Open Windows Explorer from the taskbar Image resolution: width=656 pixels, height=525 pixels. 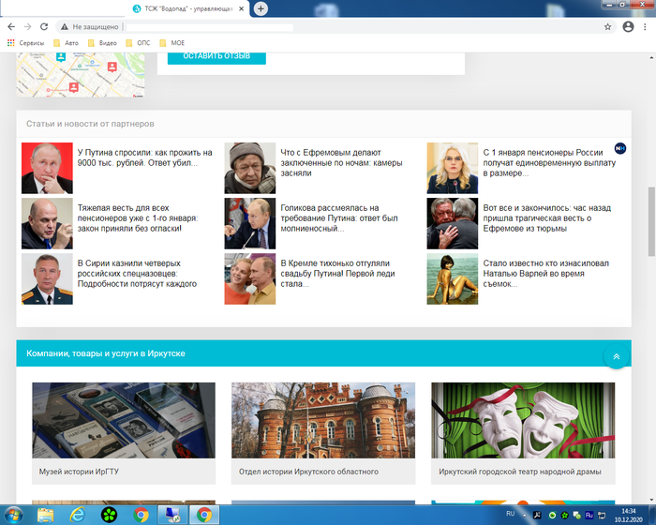pos(45,515)
